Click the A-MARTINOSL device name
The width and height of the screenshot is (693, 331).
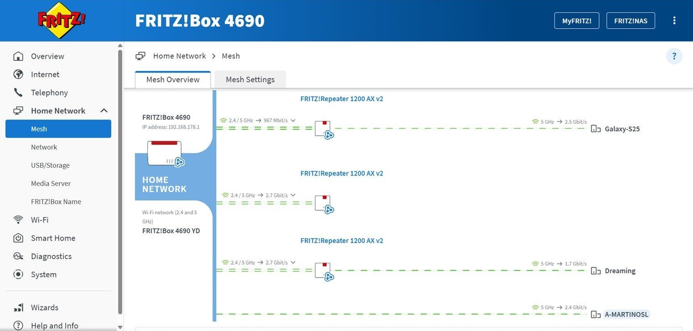pos(627,314)
